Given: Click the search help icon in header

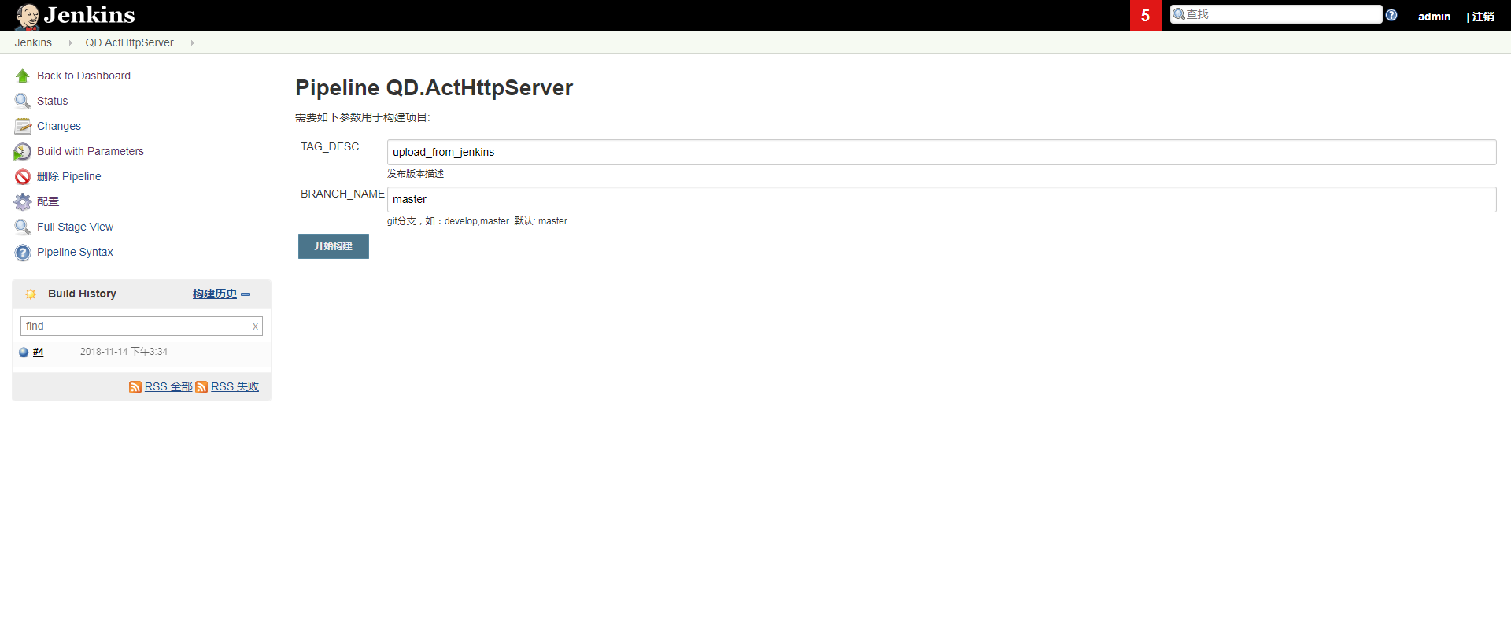Looking at the screenshot, I should tap(1391, 15).
